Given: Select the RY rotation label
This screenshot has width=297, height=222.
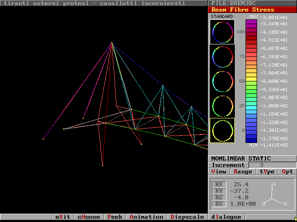Looking at the screenshot, I should click(x=219, y=191).
